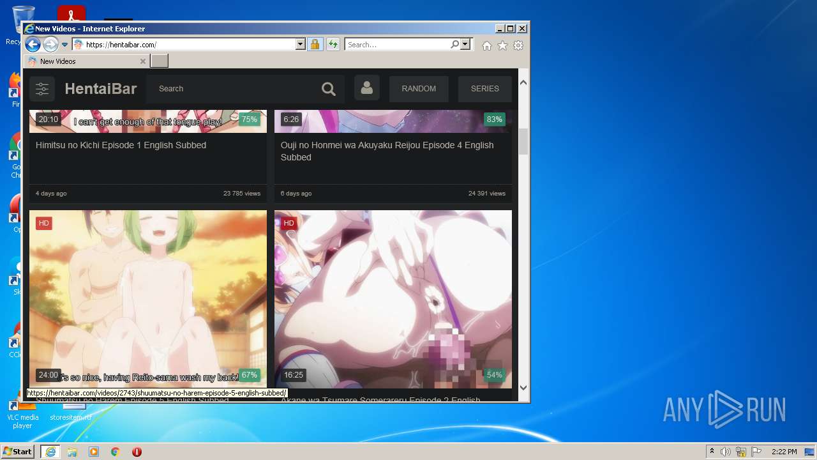Click the site Search input field
817x460 pixels.
pyautogui.click(x=230, y=89)
